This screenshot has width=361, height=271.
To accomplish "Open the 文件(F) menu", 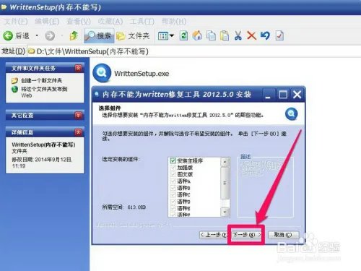I will 16,22.
